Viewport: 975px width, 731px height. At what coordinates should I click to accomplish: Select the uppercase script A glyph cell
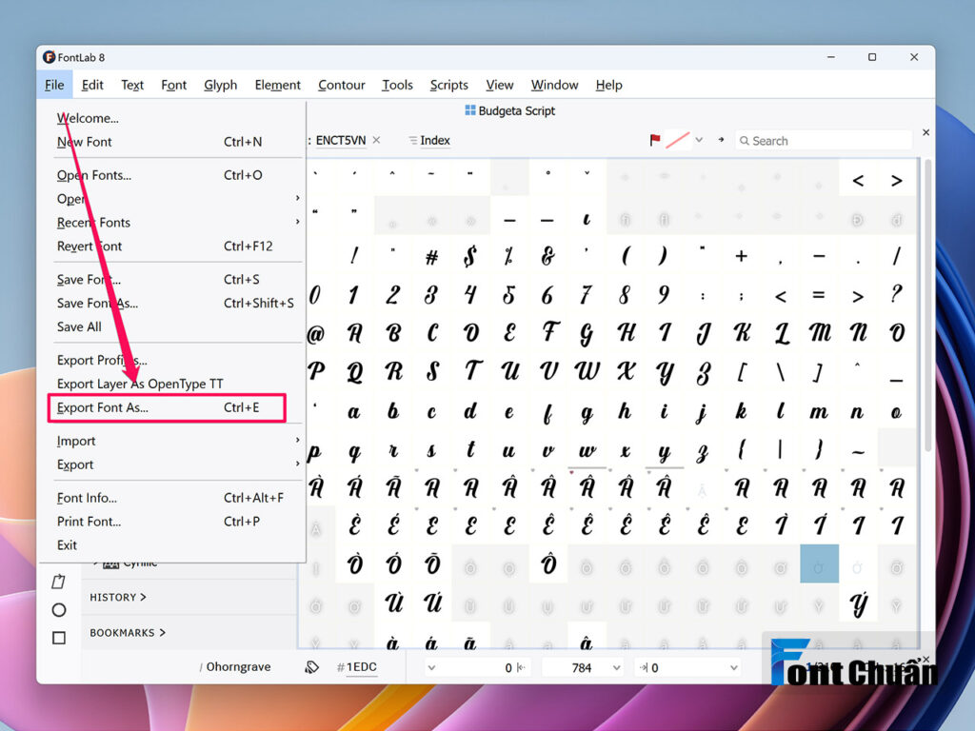(354, 333)
